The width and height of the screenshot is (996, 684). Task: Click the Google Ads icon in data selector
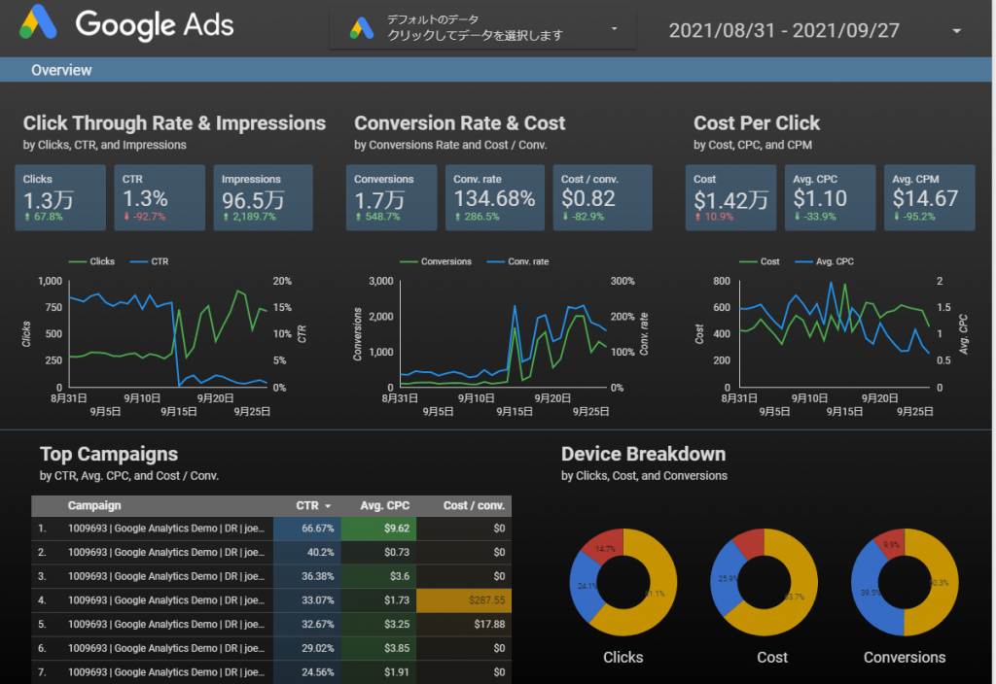[362, 28]
